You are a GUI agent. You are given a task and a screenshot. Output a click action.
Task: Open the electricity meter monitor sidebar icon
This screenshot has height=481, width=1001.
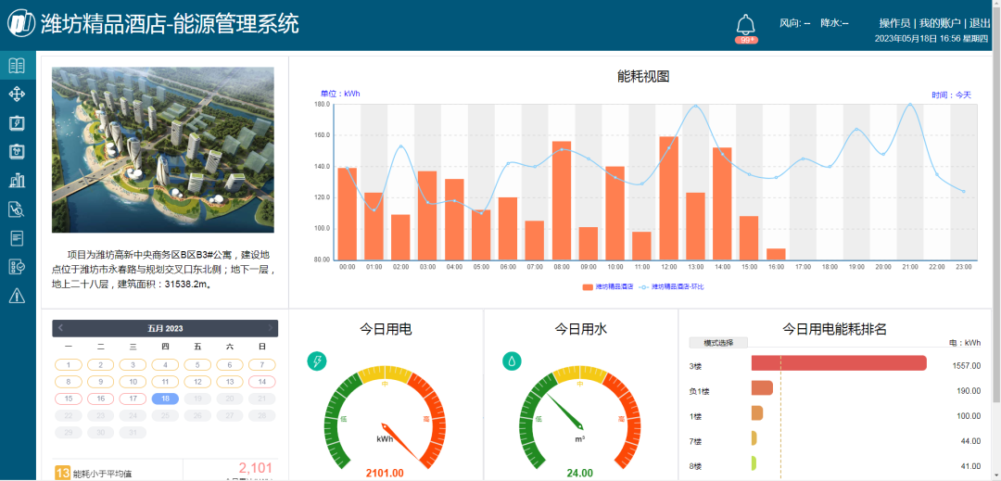(x=17, y=123)
